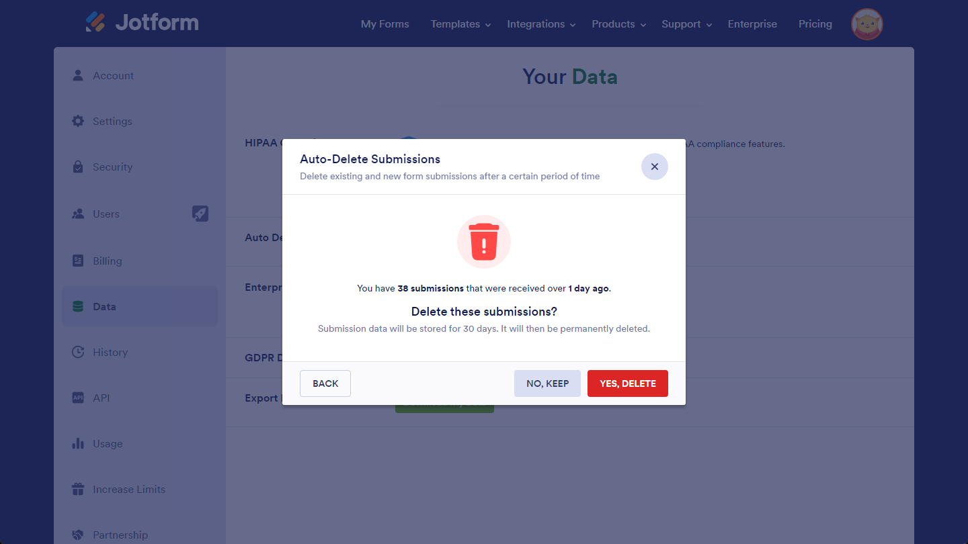968x544 pixels.
Task: Open the Billing sidebar section
Action: [x=140, y=261]
